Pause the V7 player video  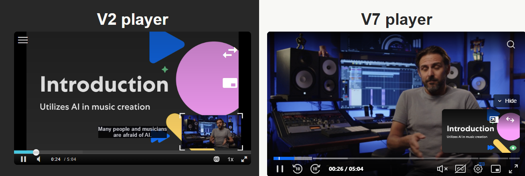click(280, 169)
